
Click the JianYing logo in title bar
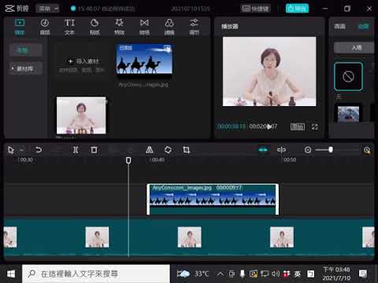[17, 9]
